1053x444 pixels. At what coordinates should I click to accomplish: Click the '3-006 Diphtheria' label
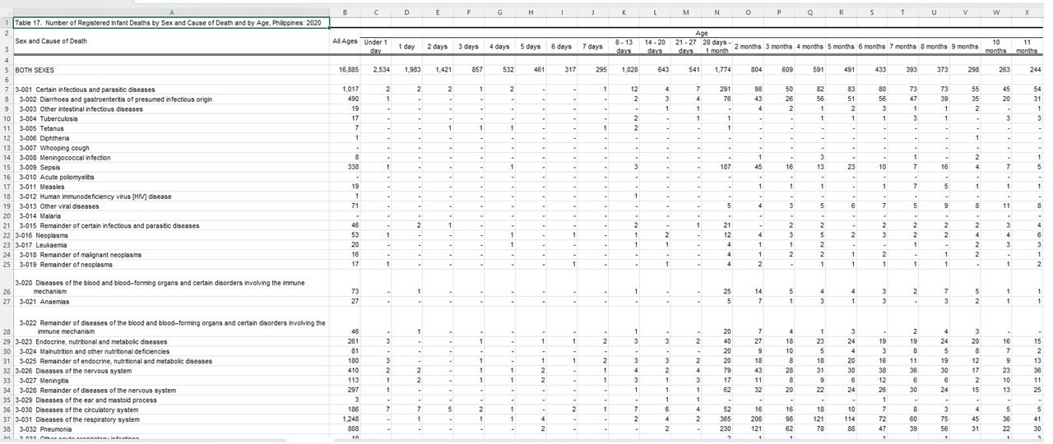(x=45, y=138)
